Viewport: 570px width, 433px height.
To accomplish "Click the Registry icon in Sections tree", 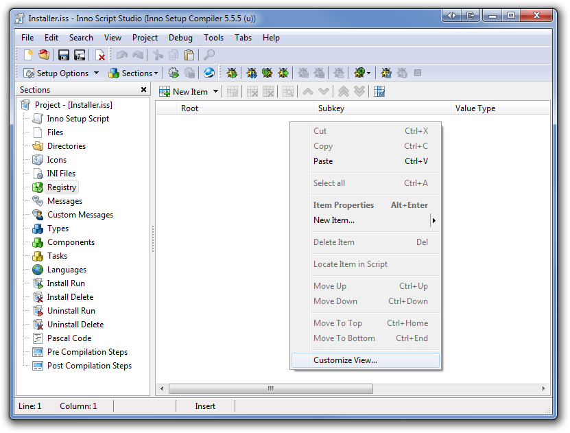I will point(38,187).
